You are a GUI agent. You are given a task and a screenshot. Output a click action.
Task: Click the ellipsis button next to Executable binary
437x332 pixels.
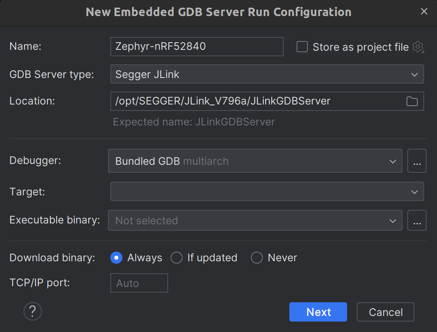[x=417, y=220]
